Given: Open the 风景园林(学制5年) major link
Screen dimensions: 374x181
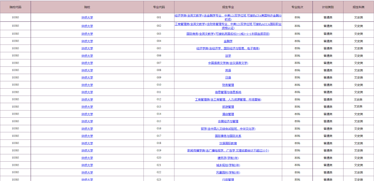Looking at the screenshot, I should click(228, 172).
